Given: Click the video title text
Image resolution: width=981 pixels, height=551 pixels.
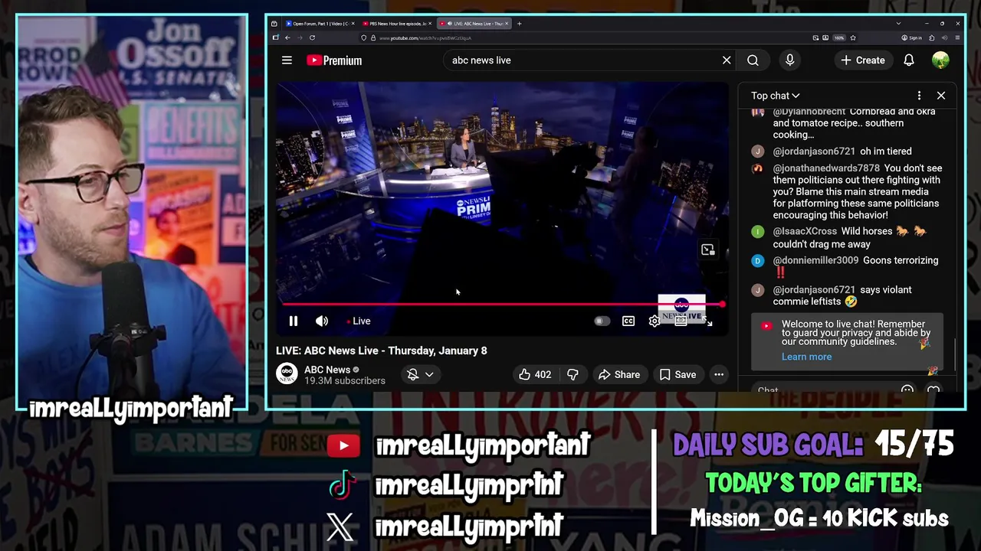Looking at the screenshot, I should (x=381, y=350).
